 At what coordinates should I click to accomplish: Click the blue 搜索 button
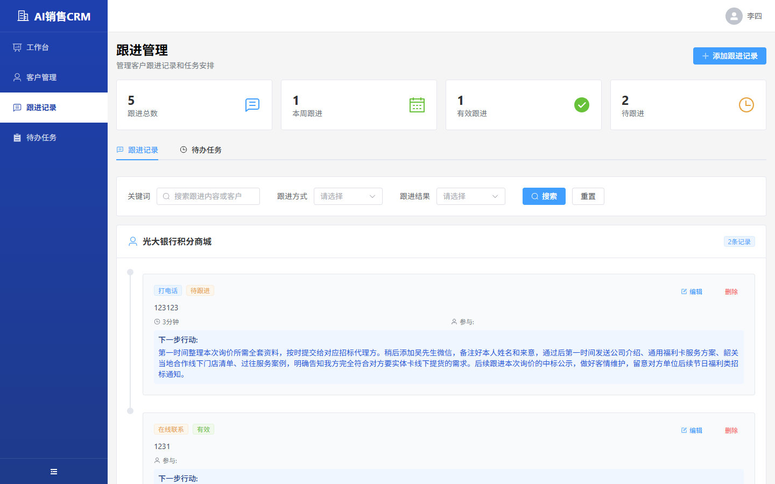544,196
